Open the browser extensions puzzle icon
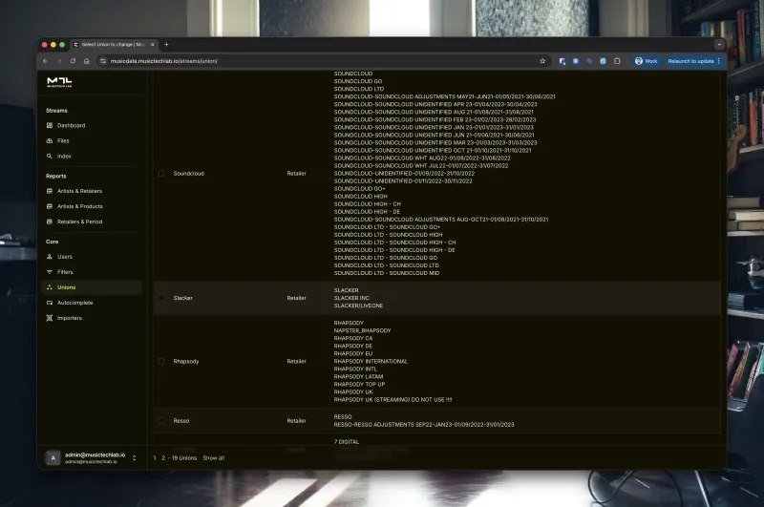Viewport: 764px width, 507px height. click(617, 61)
